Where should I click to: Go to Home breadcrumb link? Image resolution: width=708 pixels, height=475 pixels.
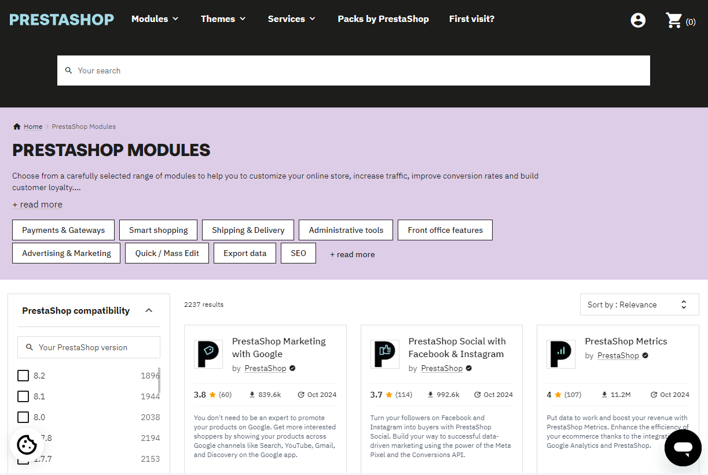tap(33, 127)
